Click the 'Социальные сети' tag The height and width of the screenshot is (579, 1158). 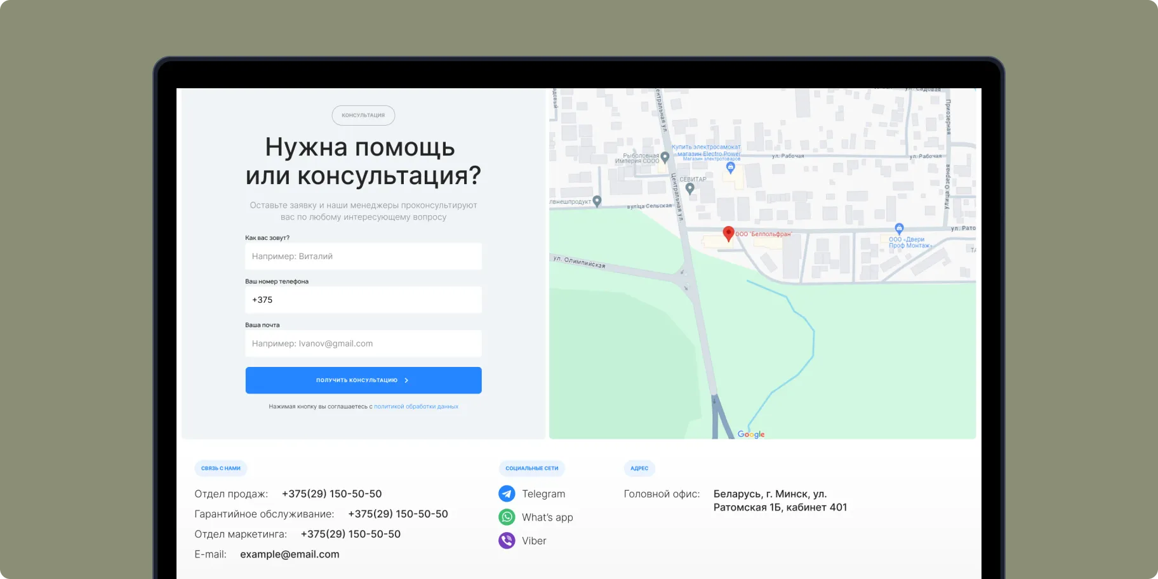coord(532,469)
